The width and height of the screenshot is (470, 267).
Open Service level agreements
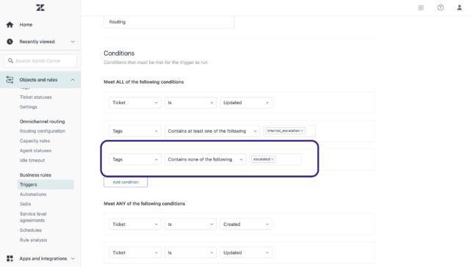(x=33, y=217)
